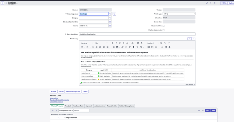Viewport: 234px width, 122px height.
Task: Click Run User Criteria Diagnostics link
Action: point(59,100)
